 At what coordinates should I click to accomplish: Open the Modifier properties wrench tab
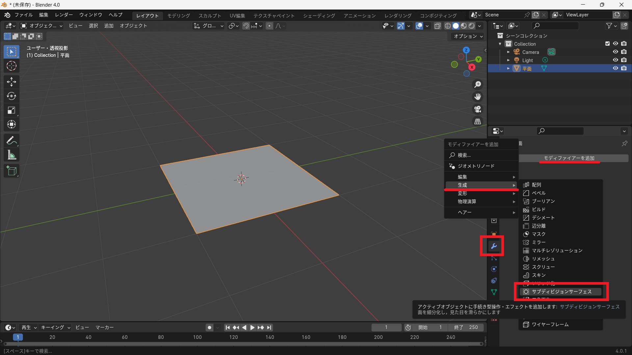(493, 246)
